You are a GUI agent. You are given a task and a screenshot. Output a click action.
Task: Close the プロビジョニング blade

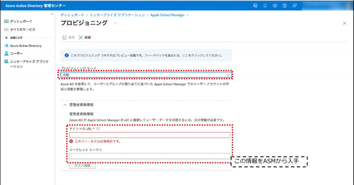tap(344, 23)
